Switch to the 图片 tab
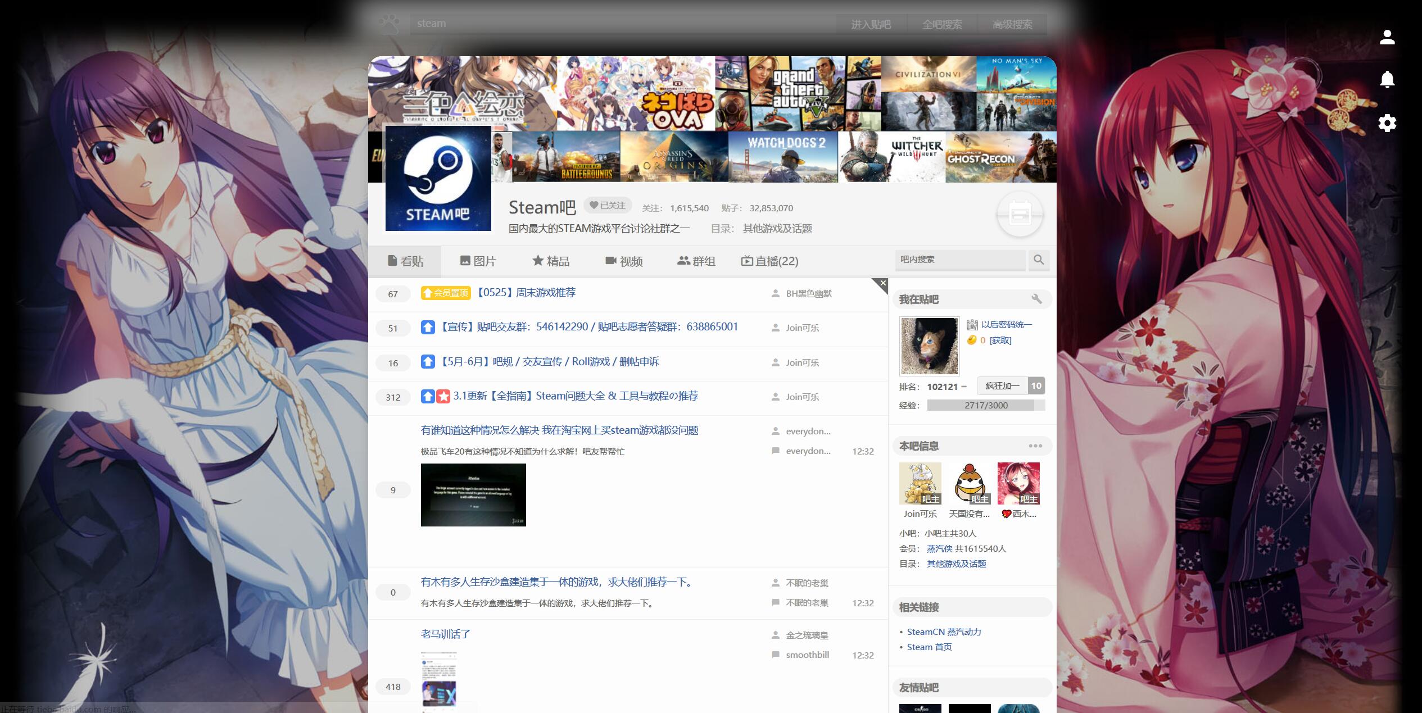 point(478,261)
